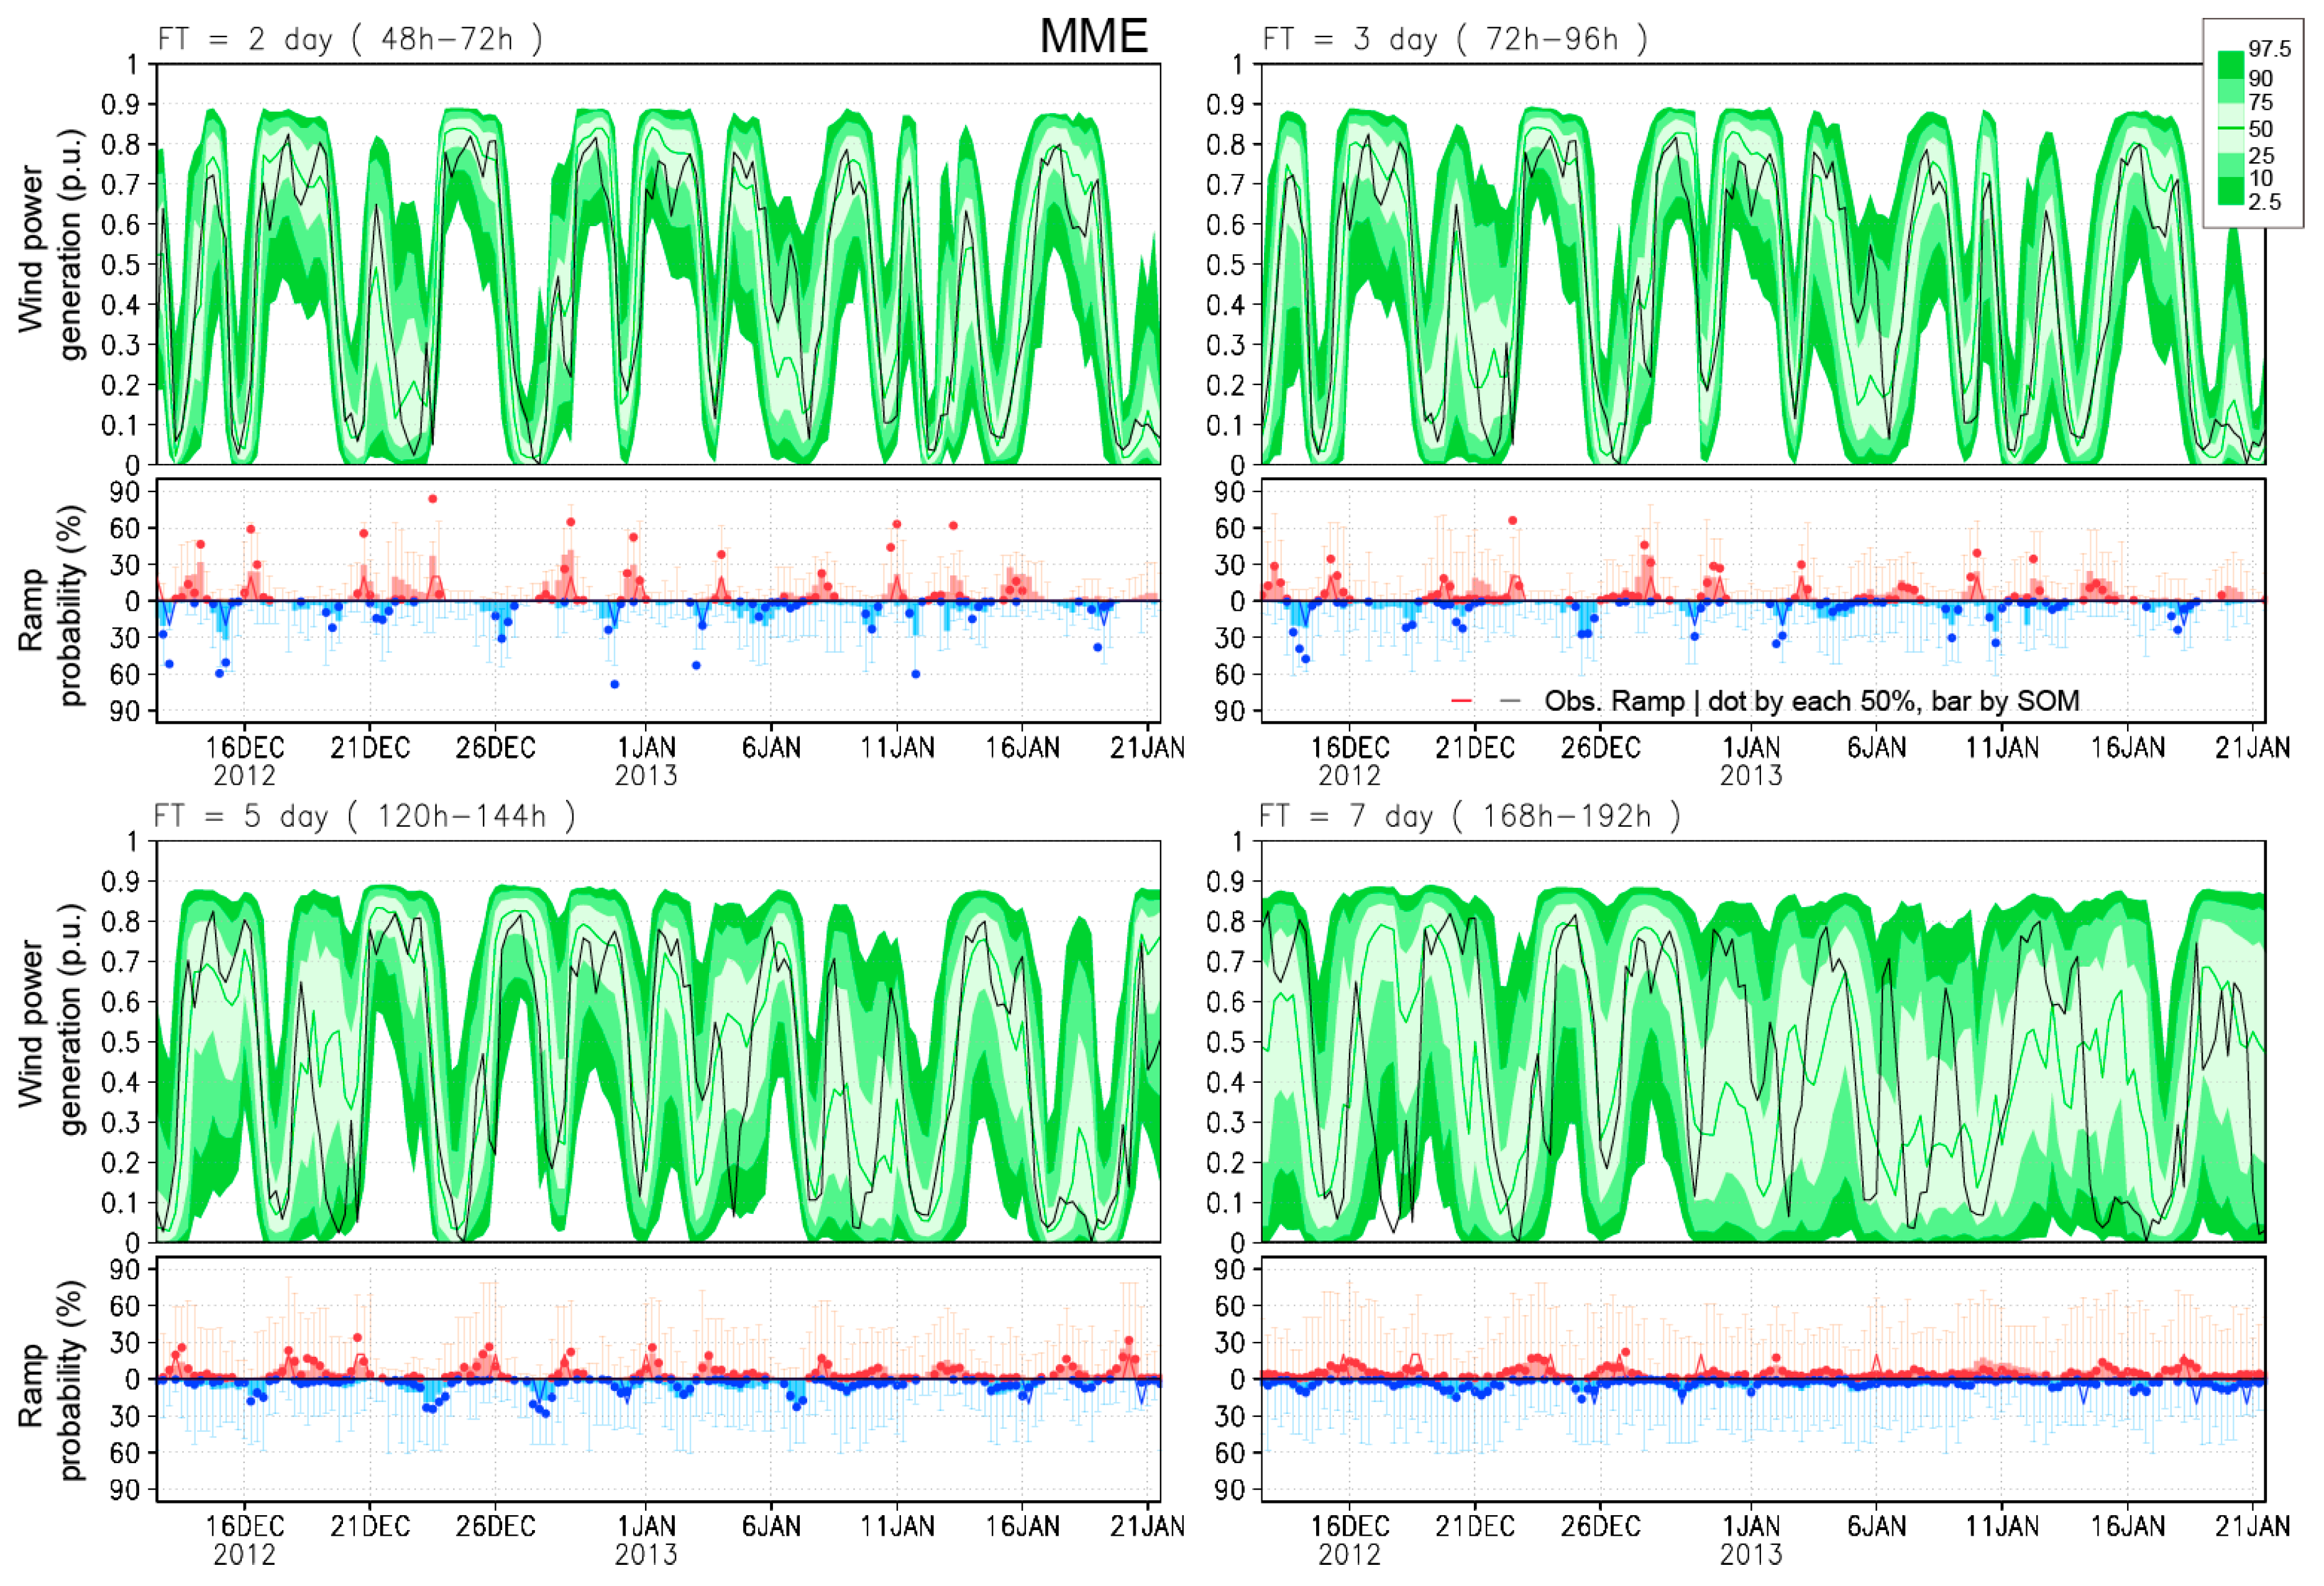
Task: Click the highest red ramp dot in FT = 3 day panel
Action: [x=1513, y=521]
